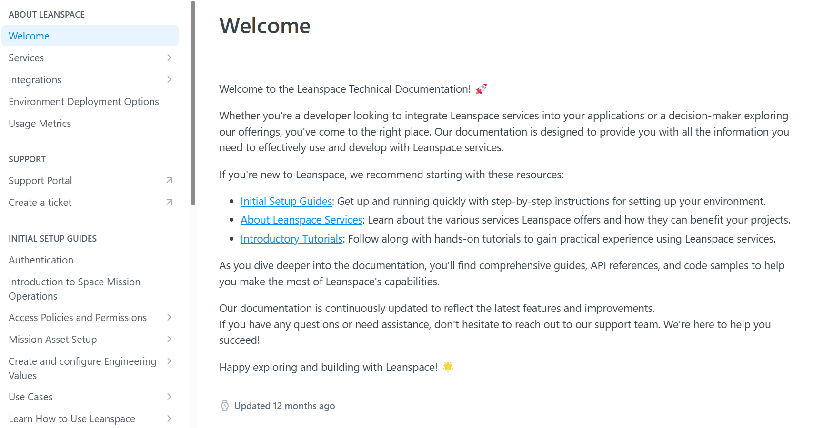Expand the Integrations section chevron
The image size is (813, 428).
tap(169, 79)
